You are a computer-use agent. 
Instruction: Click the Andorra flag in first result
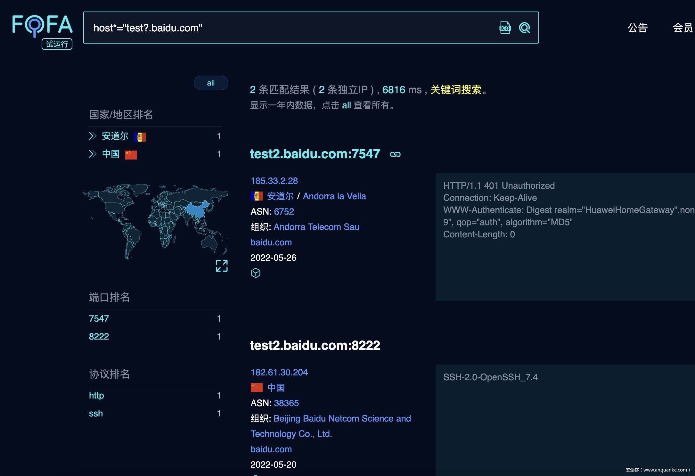(x=257, y=196)
